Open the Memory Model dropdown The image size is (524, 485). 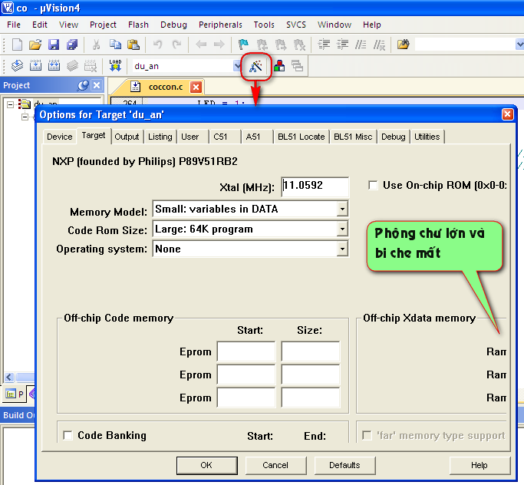click(342, 210)
